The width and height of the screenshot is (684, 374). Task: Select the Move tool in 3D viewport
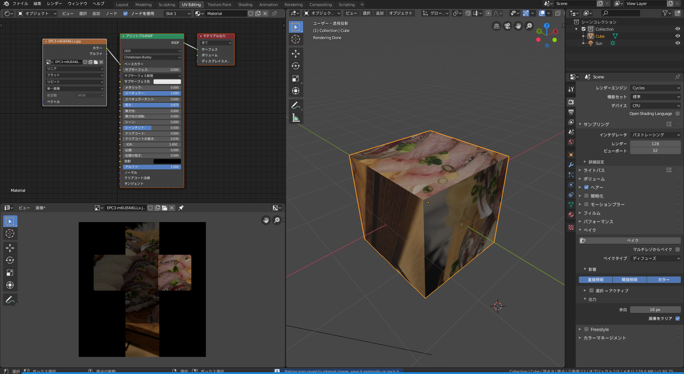[x=295, y=54]
